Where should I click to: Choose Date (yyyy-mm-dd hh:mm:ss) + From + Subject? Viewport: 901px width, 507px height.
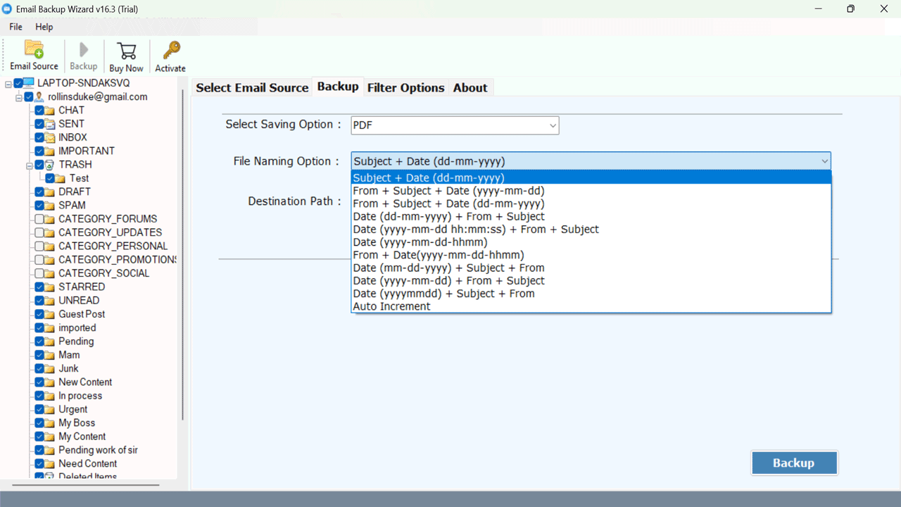pos(476,230)
